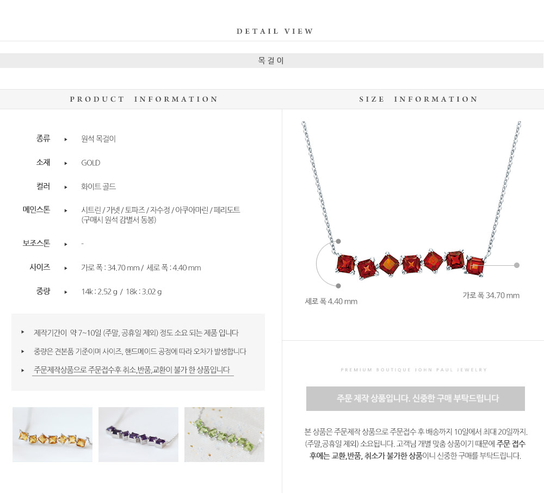Click the gray 주문 제작 상품입니다 banner
Image resolution: width=544 pixels, height=493 pixels.
pos(415,399)
